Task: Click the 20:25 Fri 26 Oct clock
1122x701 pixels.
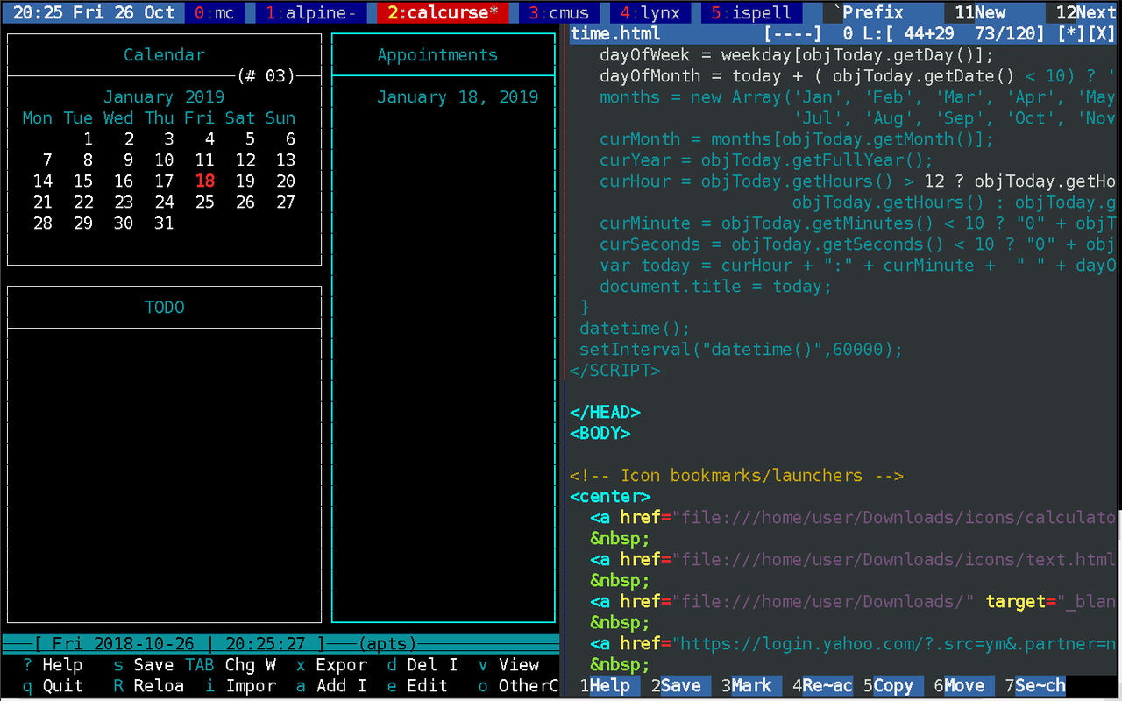Action: [x=95, y=13]
